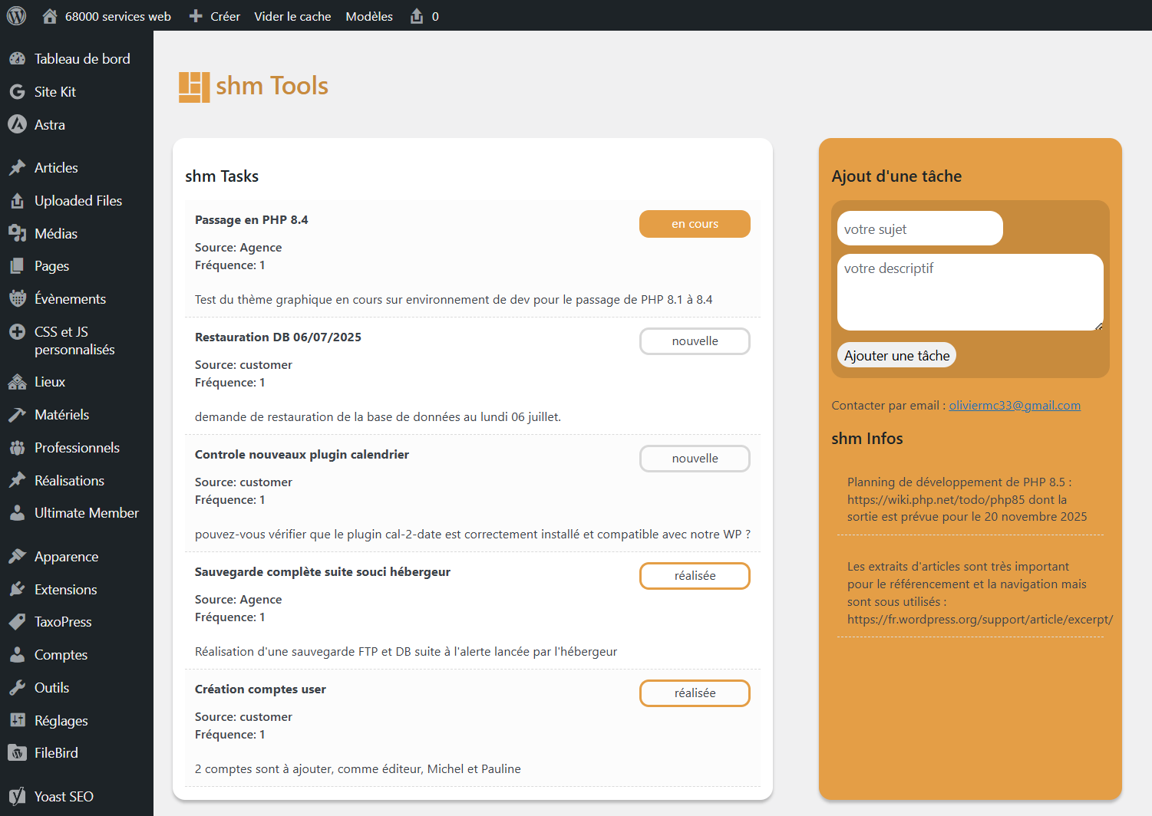Focus the votre descriptif text area
1152x816 pixels.
(x=970, y=292)
